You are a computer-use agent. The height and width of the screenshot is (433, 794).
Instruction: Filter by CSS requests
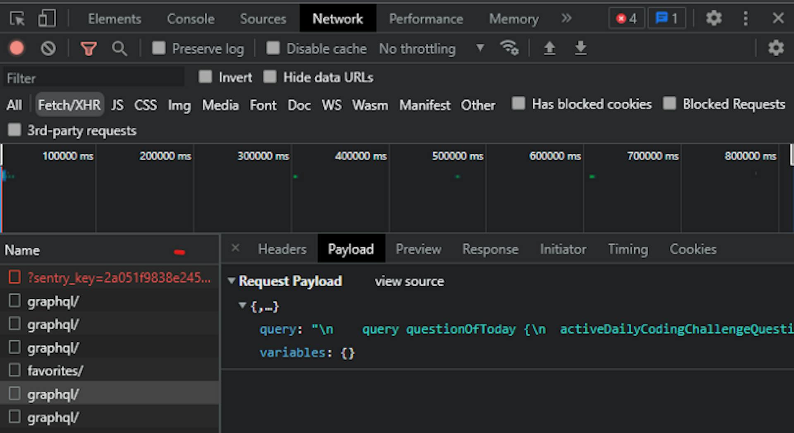(x=146, y=105)
